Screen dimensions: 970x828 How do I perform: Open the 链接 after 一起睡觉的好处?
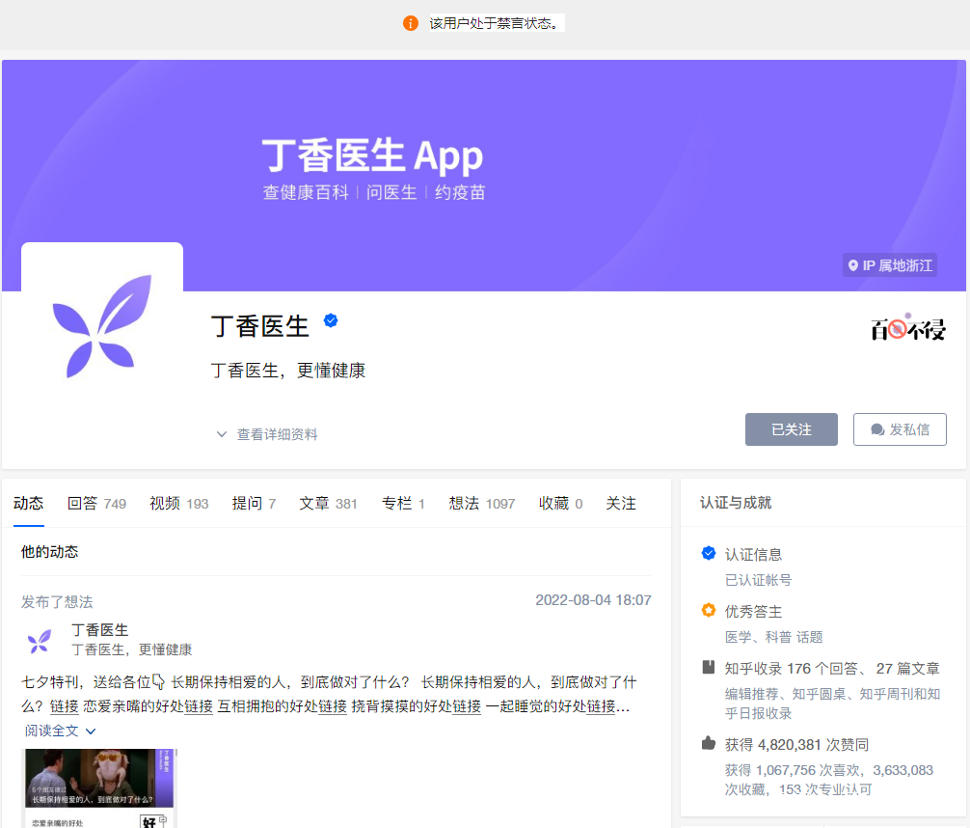601,706
